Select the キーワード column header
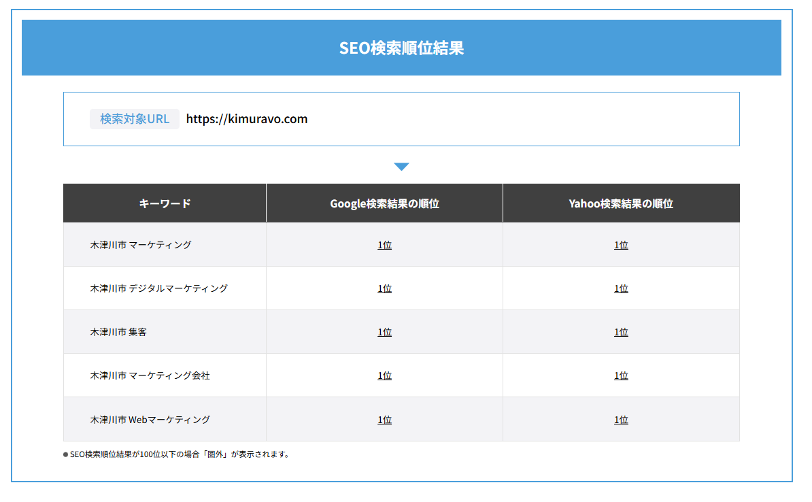 pos(164,203)
